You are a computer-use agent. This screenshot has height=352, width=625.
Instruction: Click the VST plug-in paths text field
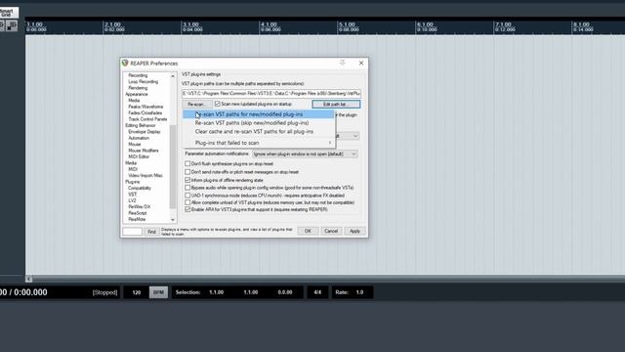click(271, 94)
